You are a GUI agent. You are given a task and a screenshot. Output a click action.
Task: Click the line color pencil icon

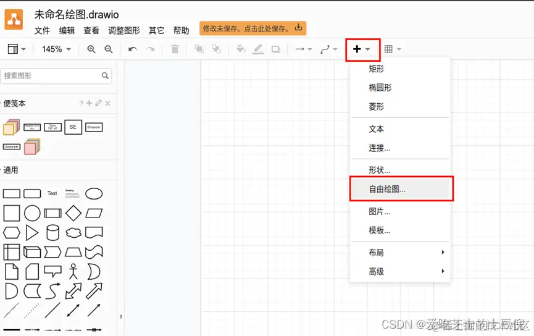258,49
